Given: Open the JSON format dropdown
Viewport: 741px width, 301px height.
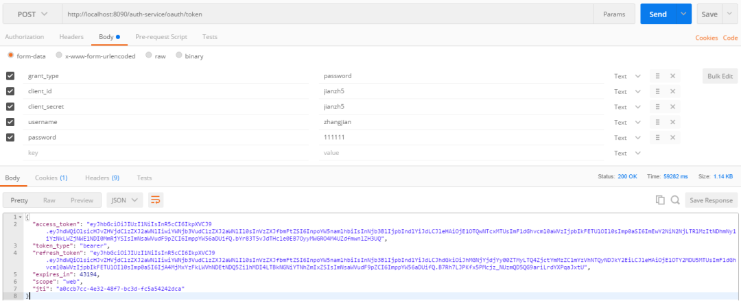Looking at the screenshot, I should pyautogui.click(x=124, y=200).
